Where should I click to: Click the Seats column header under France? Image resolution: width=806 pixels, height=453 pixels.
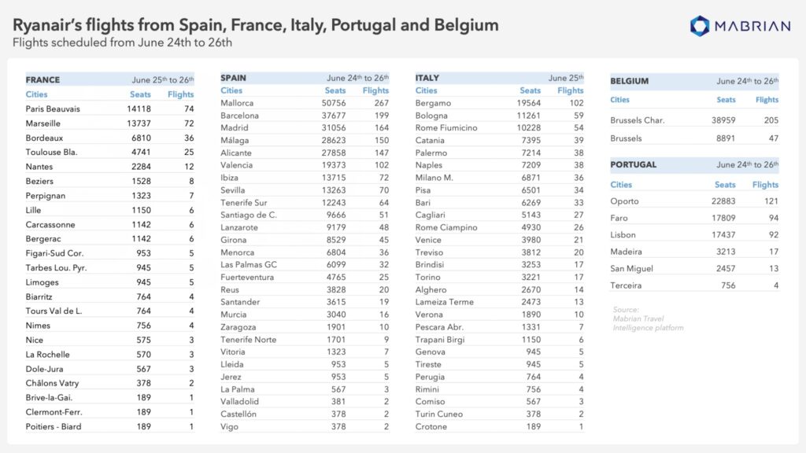pos(140,94)
